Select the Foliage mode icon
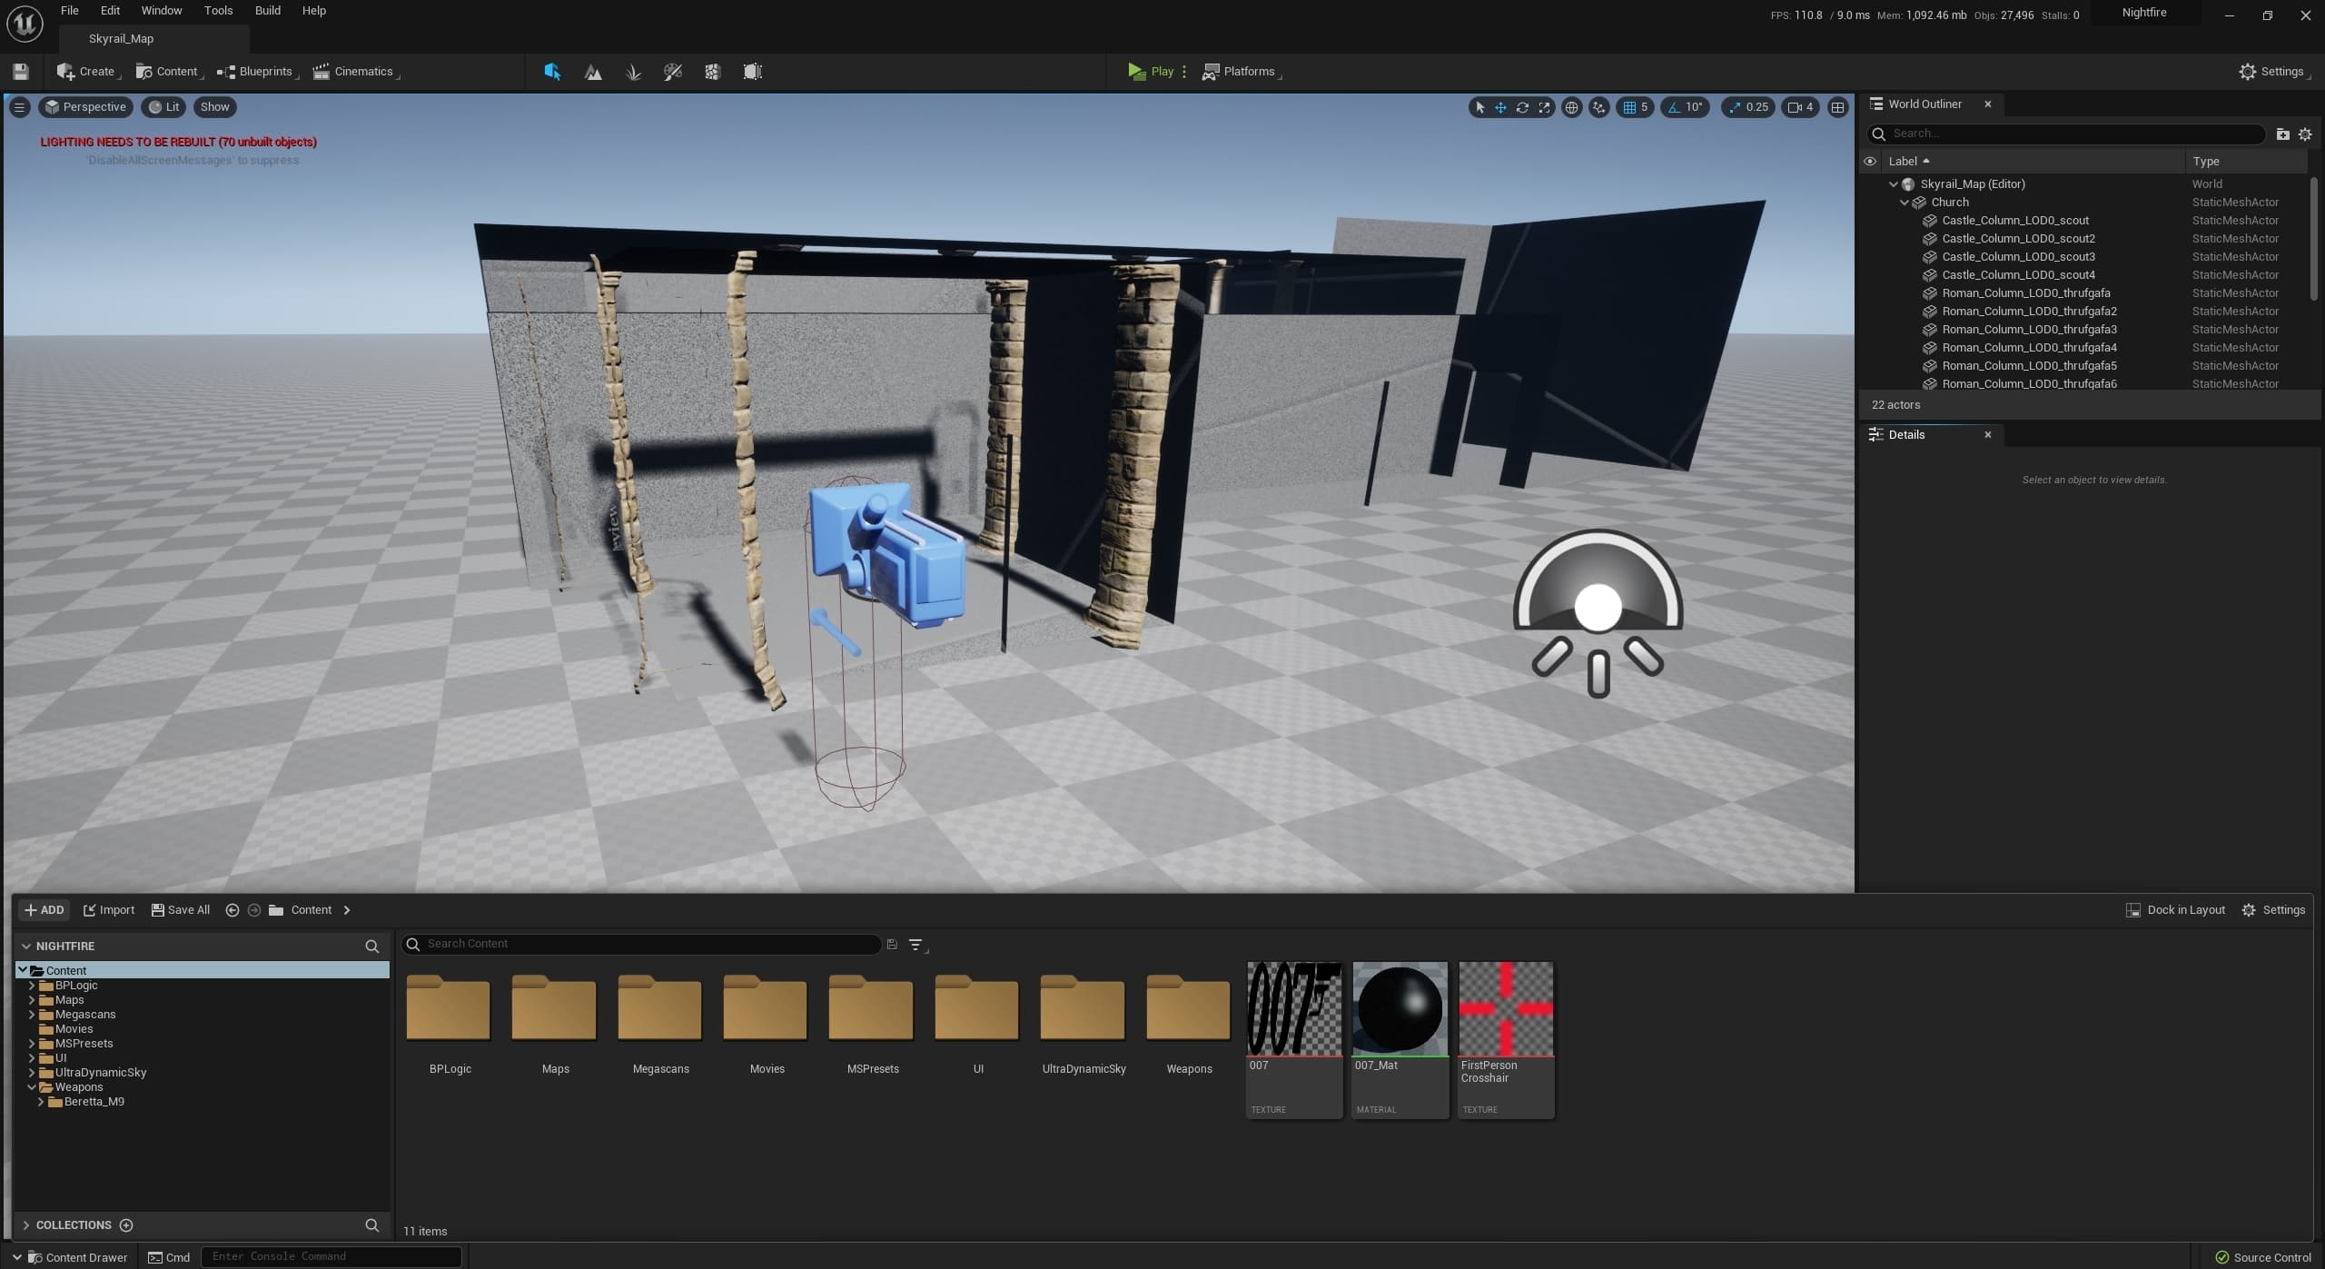Image resolution: width=2325 pixels, height=1269 pixels. 634,72
